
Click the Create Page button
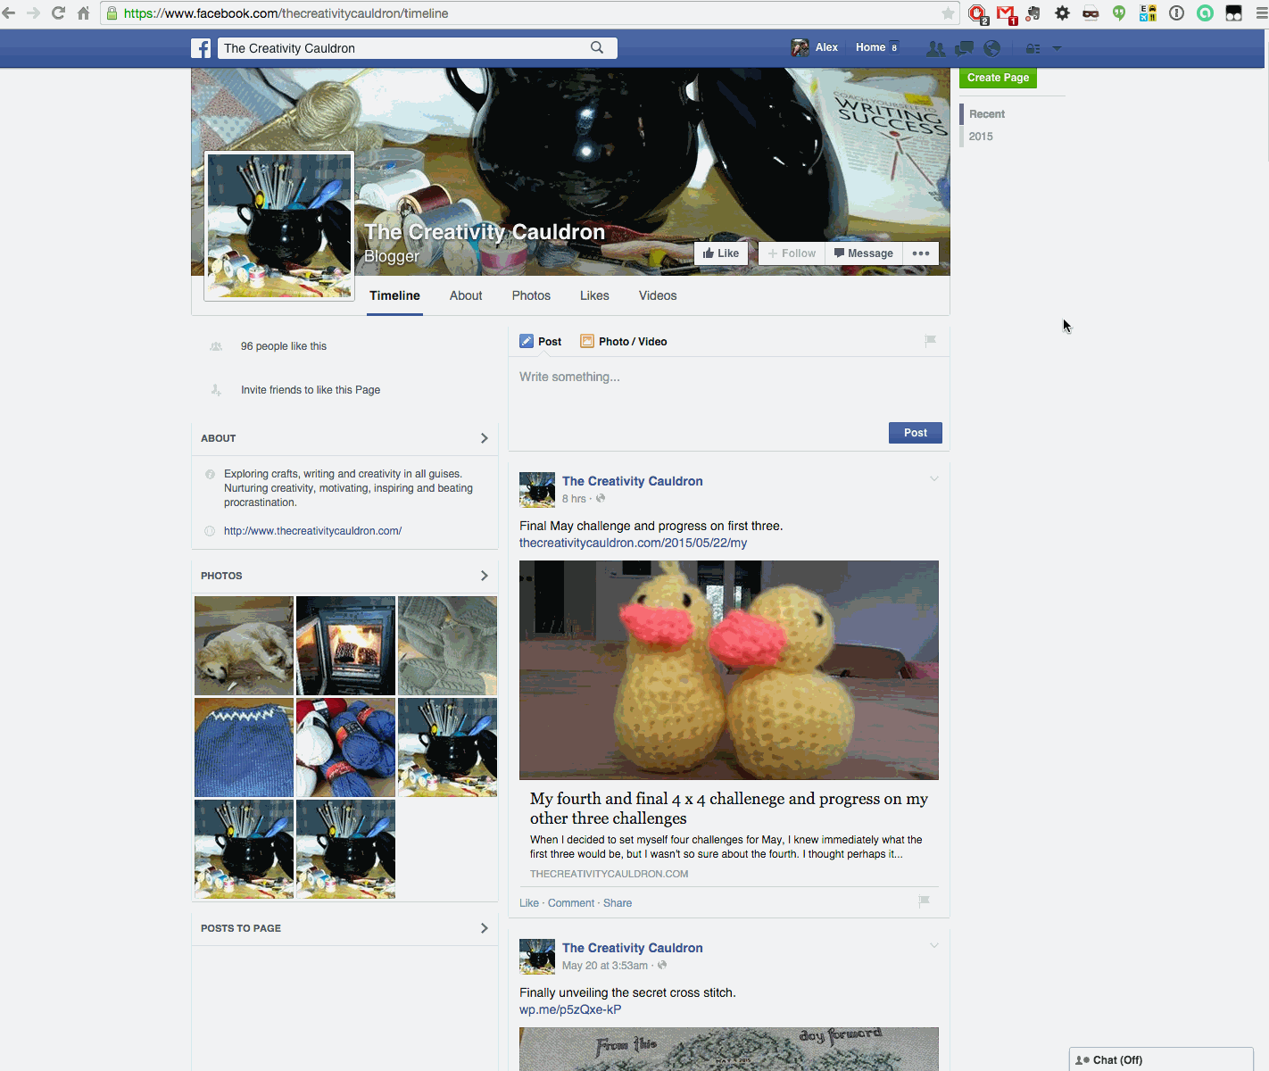[997, 78]
